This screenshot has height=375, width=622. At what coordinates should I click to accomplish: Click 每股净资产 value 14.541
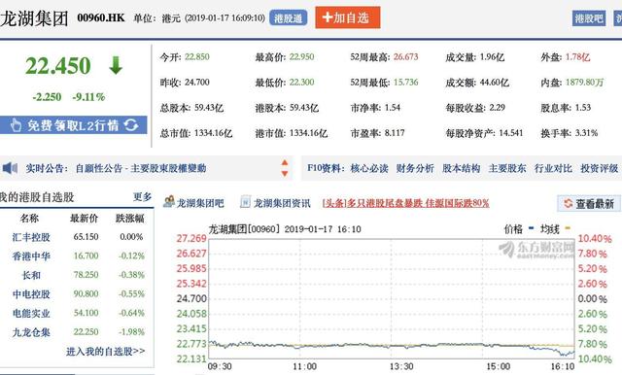[x=511, y=133]
